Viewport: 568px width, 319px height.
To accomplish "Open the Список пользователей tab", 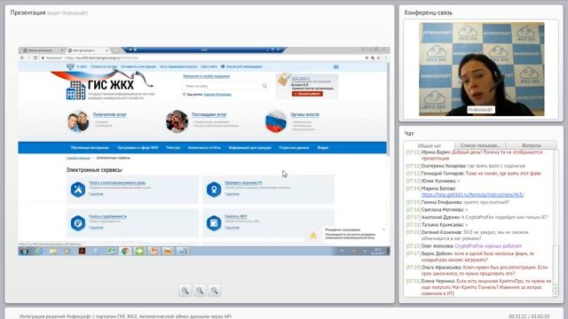I will [479, 145].
